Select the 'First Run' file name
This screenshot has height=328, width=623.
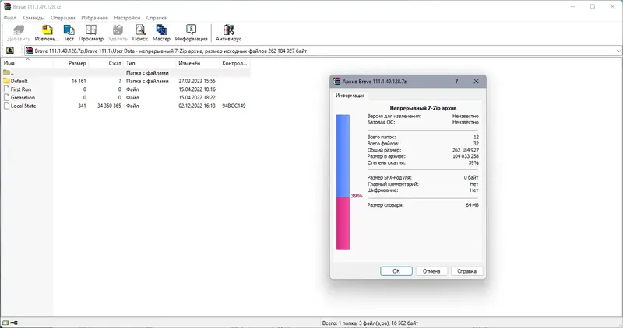pyautogui.click(x=21, y=89)
